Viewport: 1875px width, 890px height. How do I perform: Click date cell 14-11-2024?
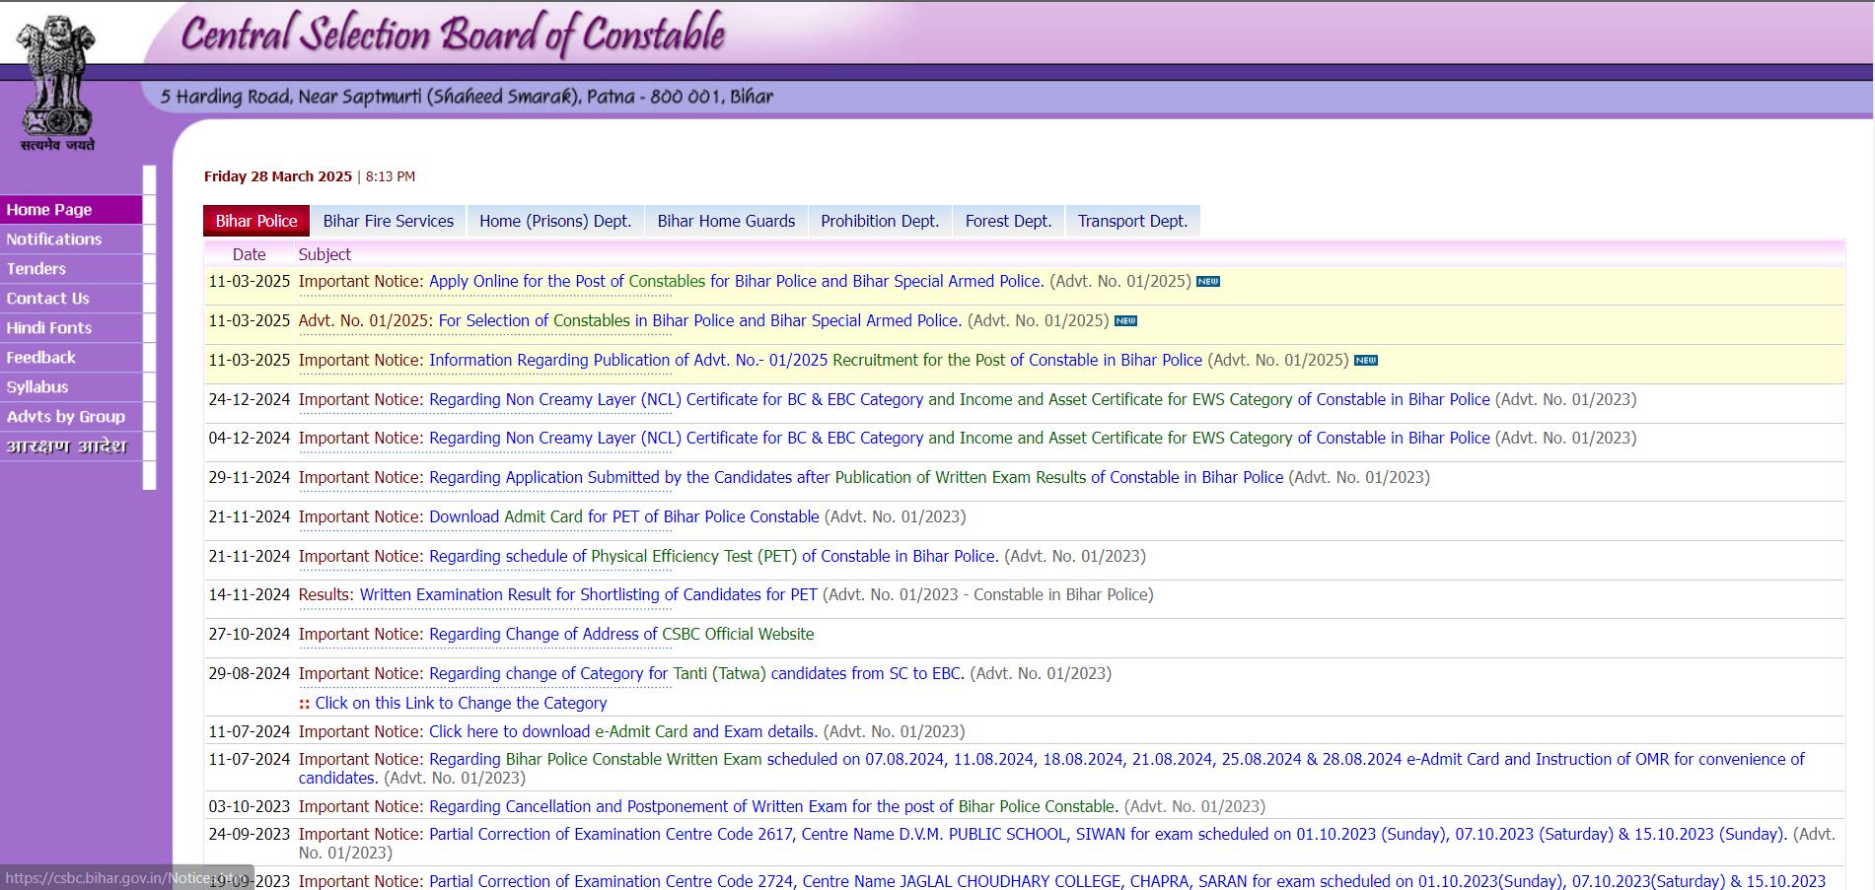point(250,594)
